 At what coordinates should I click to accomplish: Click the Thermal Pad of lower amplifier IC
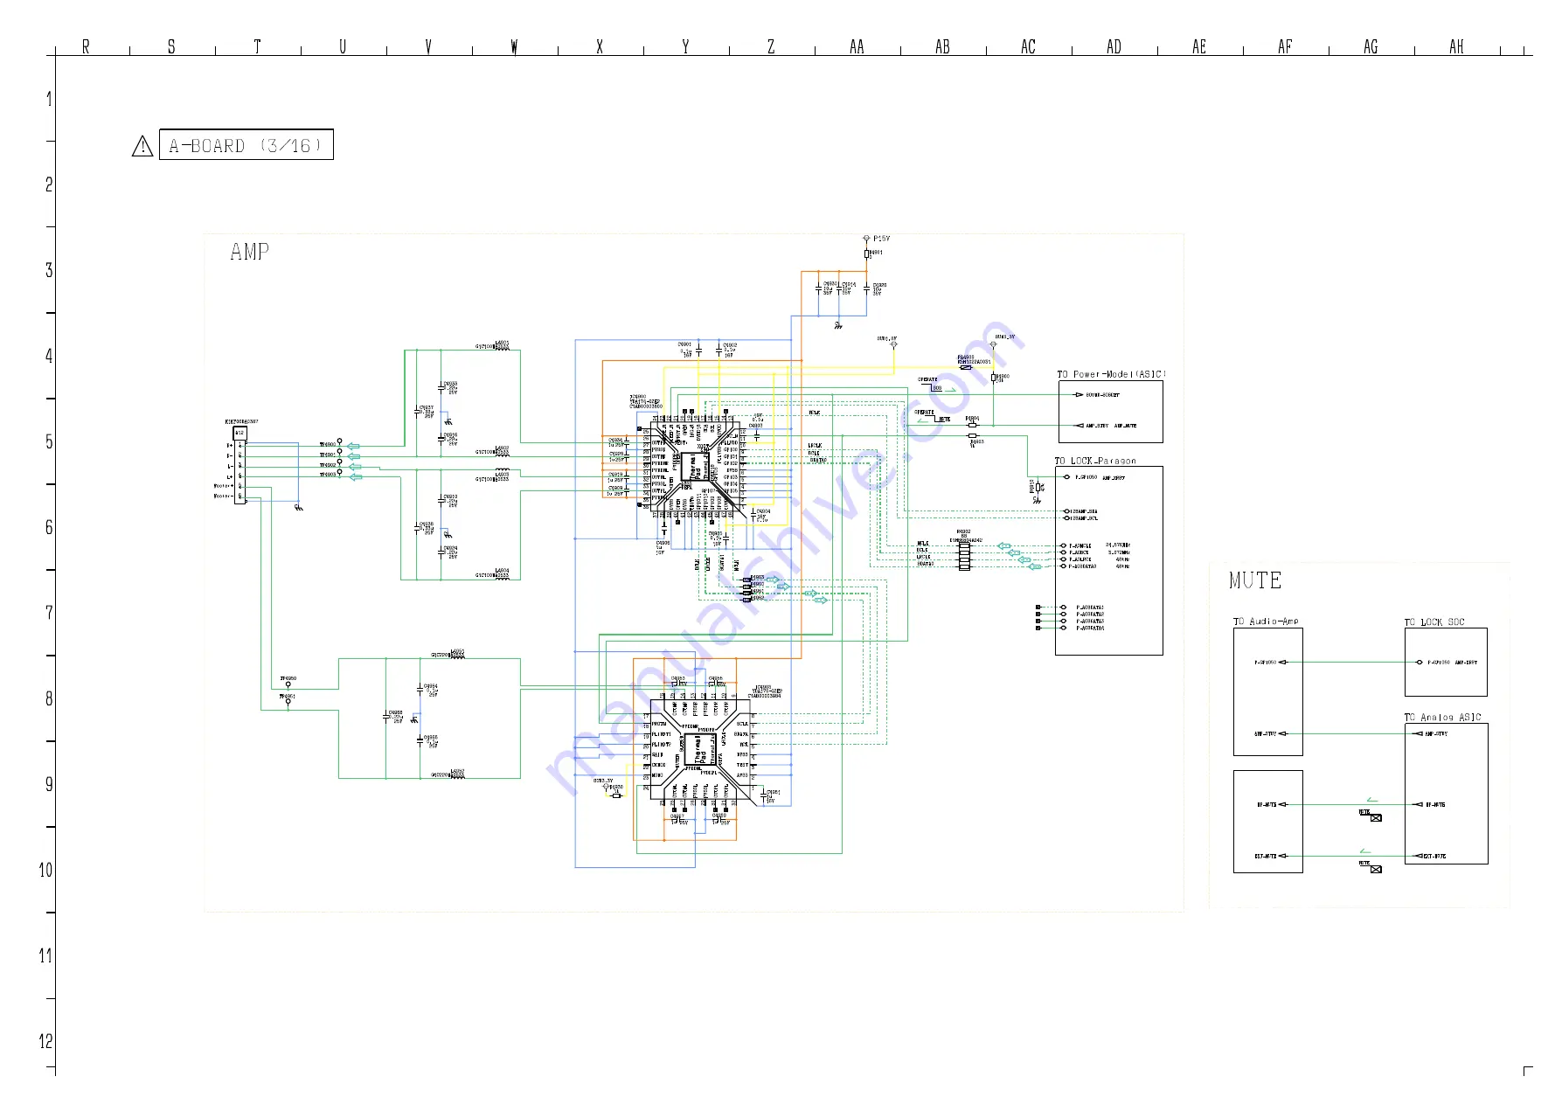tap(699, 749)
